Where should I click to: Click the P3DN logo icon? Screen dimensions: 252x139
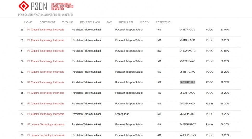tap(24, 6)
